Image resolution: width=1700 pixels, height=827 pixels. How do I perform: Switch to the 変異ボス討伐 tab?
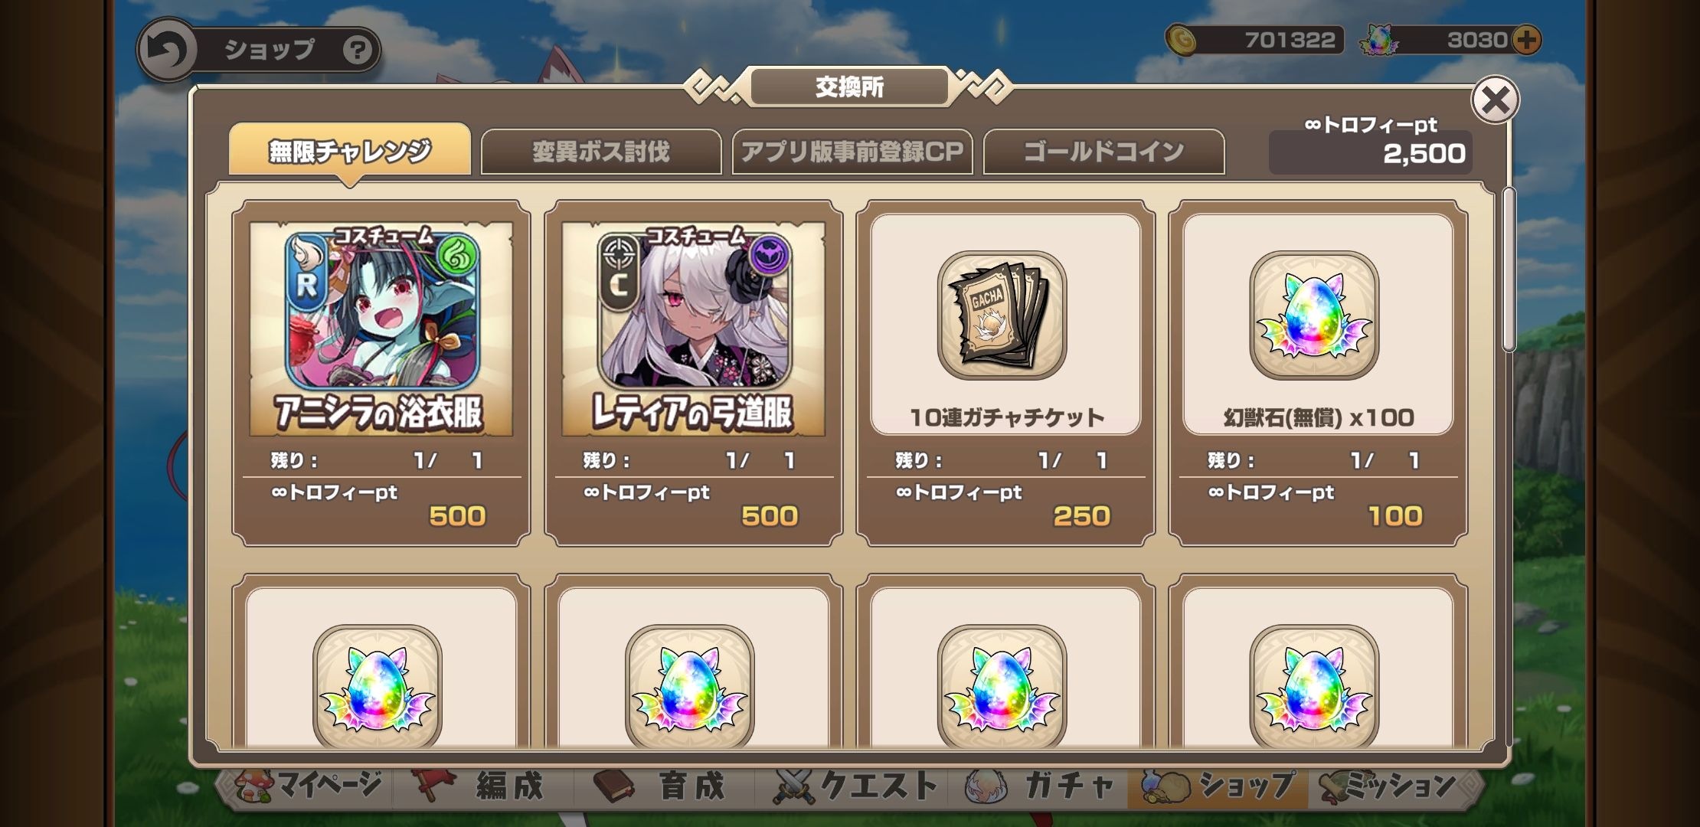[x=601, y=152]
